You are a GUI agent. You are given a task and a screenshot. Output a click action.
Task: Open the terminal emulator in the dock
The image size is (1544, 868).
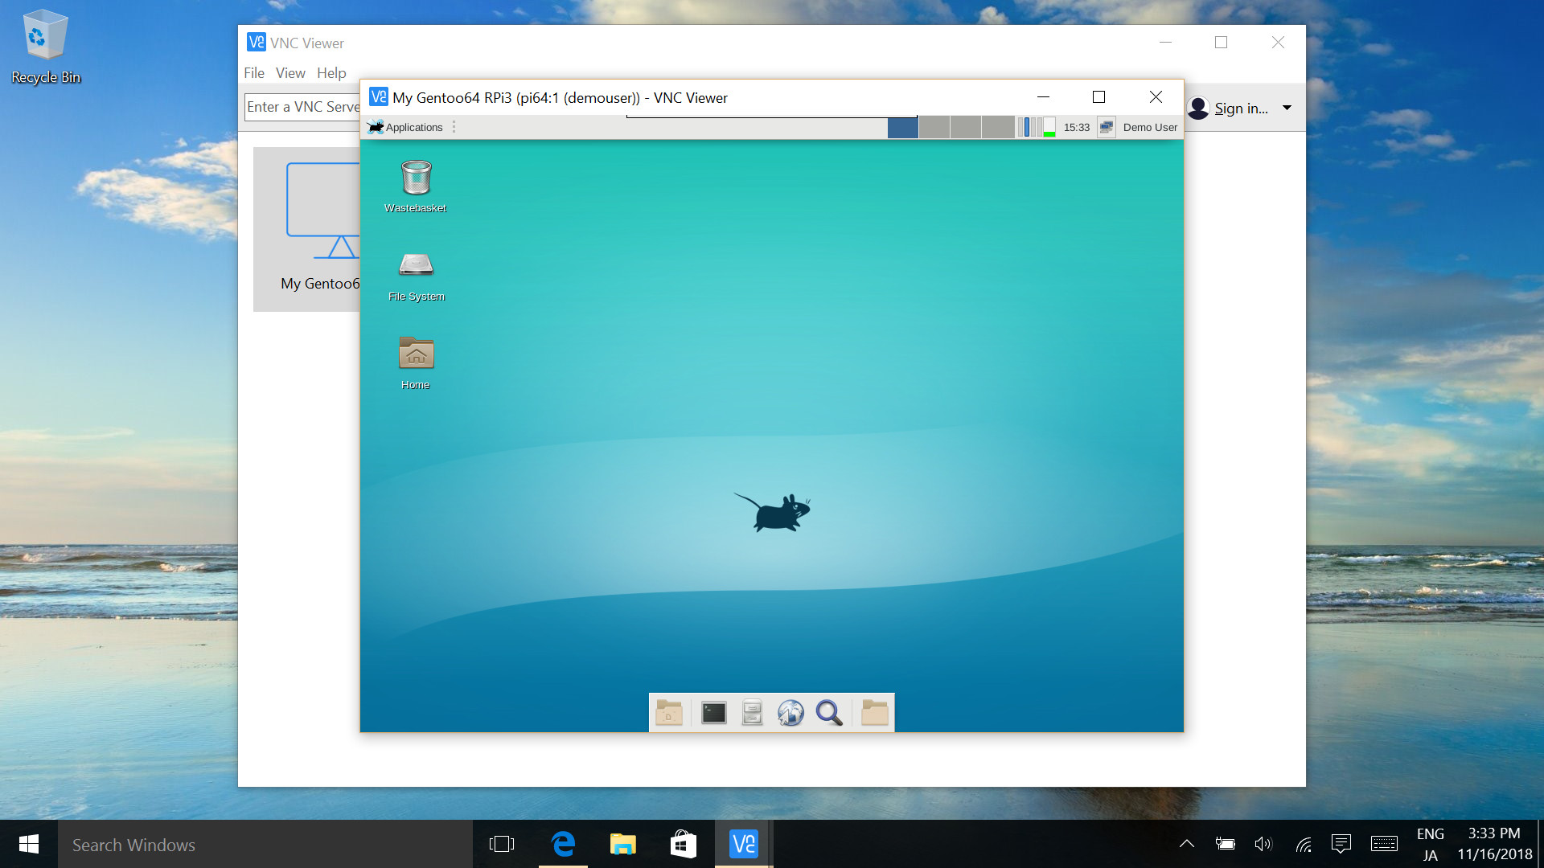coord(713,713)
